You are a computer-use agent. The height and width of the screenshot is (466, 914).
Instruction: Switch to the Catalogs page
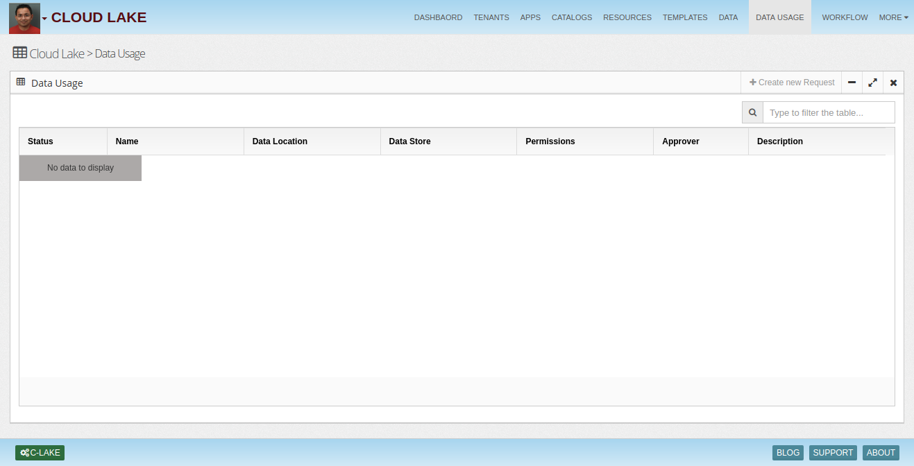point(572,17)
